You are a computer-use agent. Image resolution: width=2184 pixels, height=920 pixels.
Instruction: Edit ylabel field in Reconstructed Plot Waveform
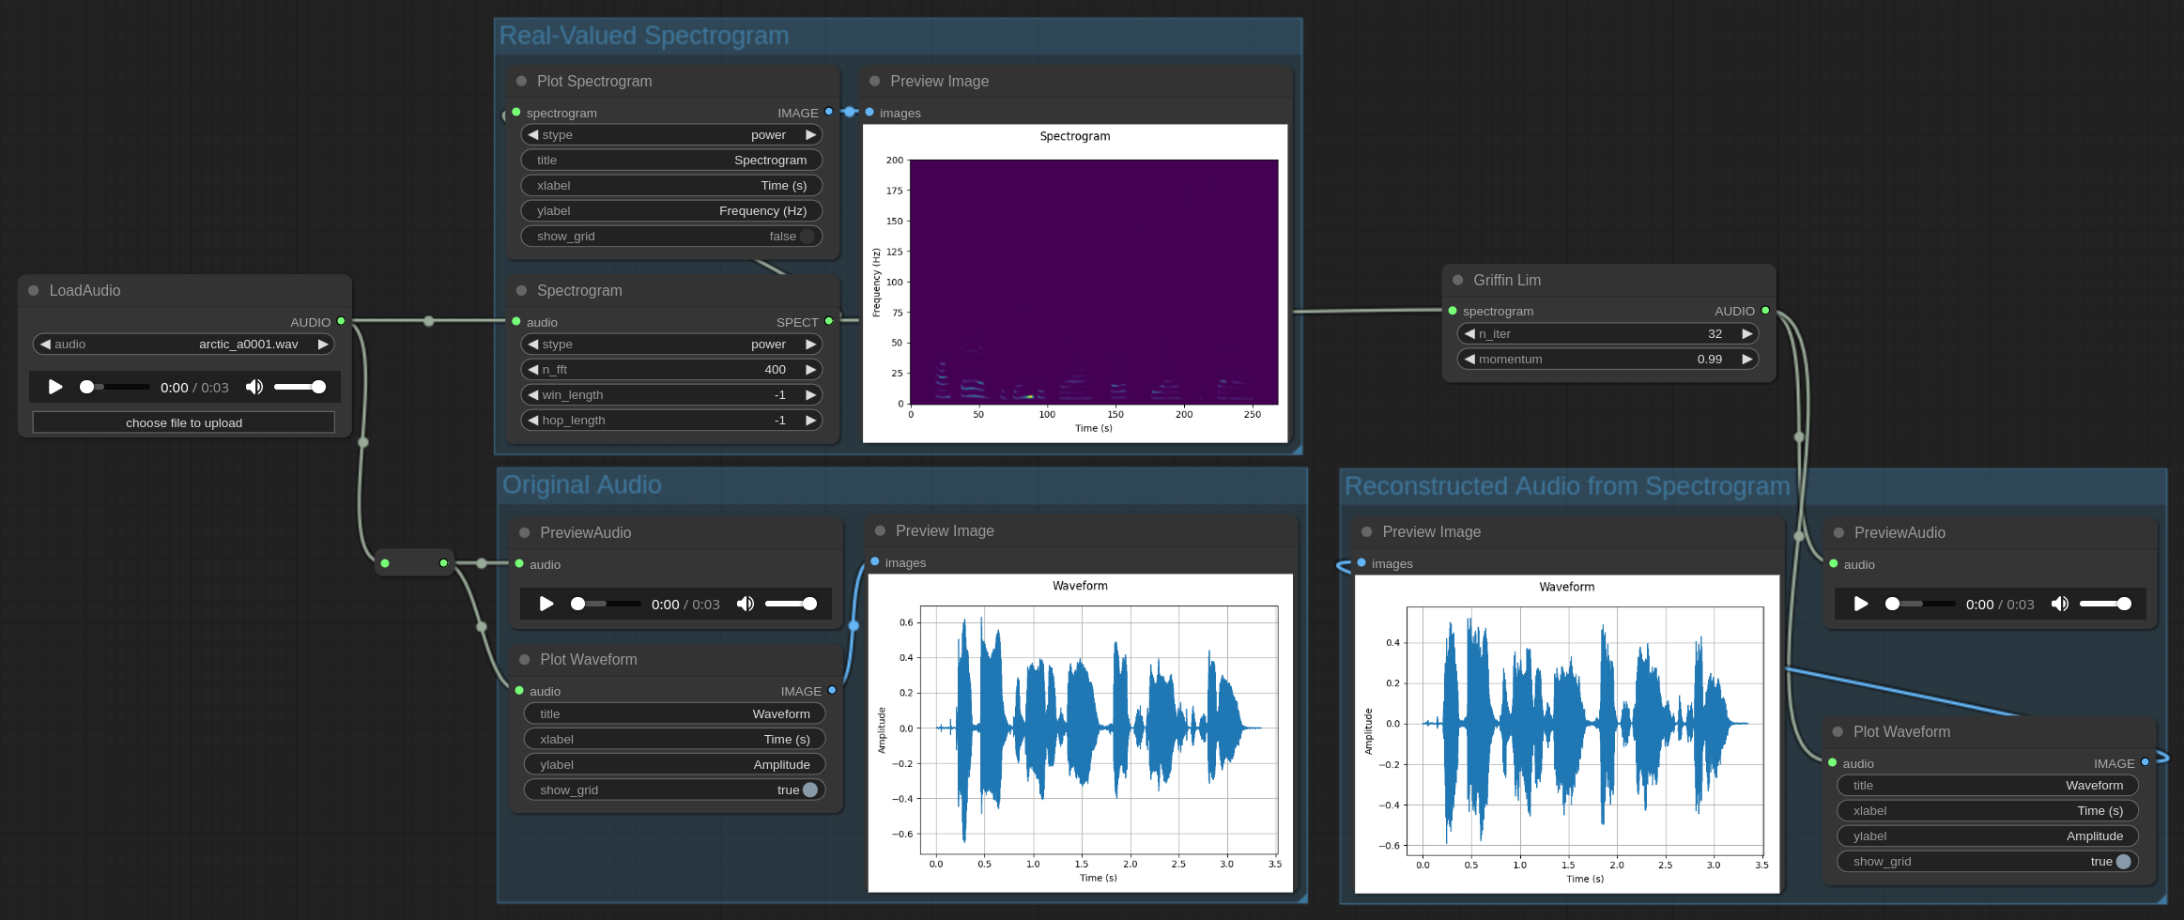1988,836
